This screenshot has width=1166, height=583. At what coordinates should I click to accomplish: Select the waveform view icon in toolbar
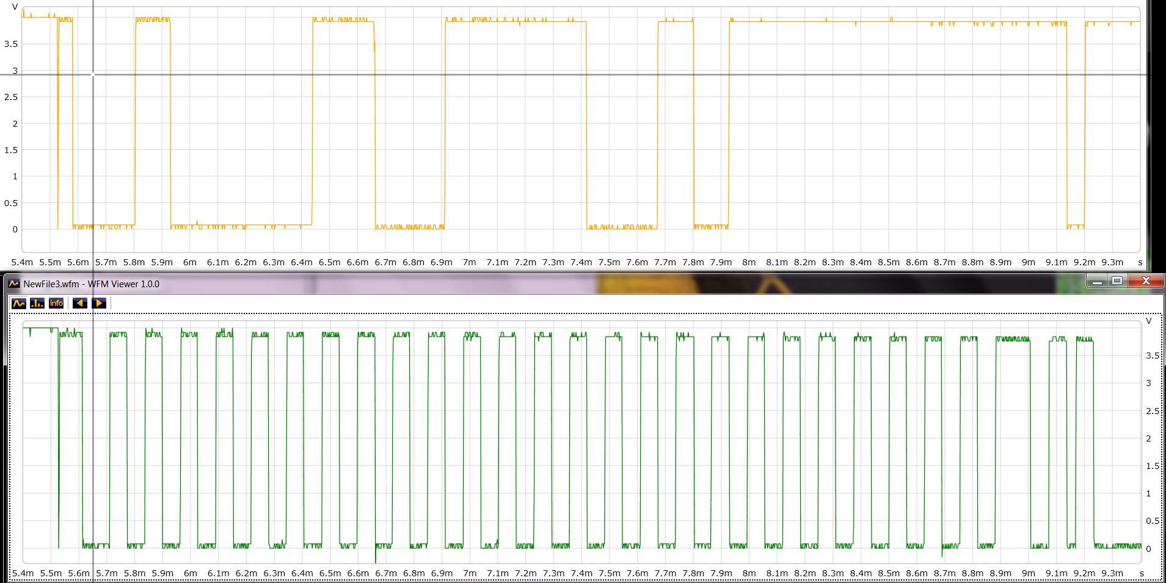(x=19, y=303)
